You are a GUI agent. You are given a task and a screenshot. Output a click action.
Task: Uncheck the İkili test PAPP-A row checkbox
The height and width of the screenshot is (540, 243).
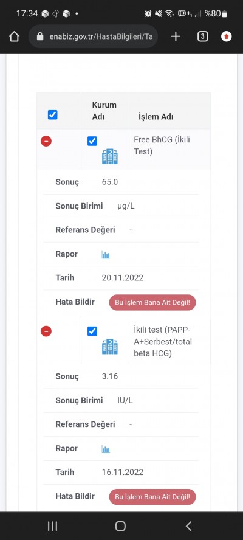92,331
